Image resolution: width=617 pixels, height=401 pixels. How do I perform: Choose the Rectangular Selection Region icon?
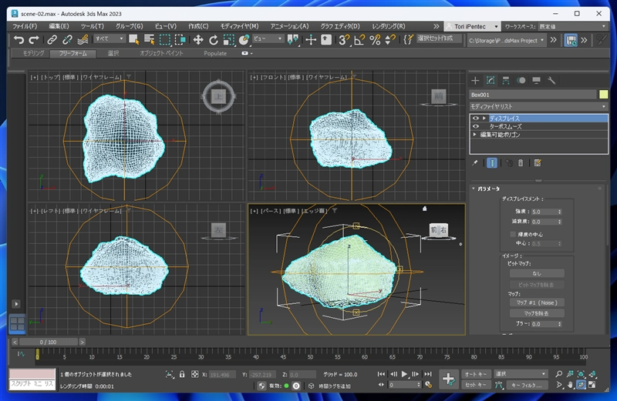(165, 40)
